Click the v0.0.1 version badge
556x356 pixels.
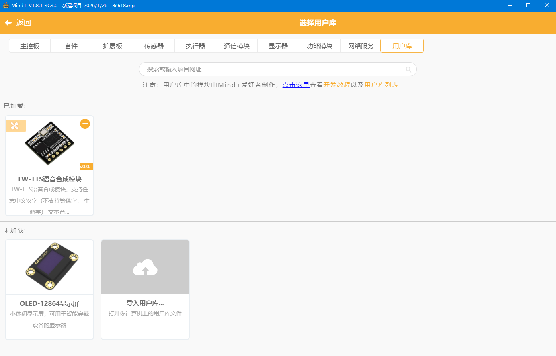click(x=86, y=166)
